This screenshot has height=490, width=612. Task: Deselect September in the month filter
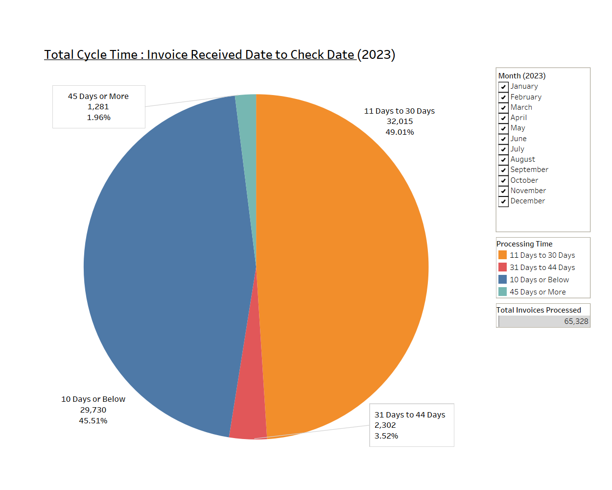(503, 170)
